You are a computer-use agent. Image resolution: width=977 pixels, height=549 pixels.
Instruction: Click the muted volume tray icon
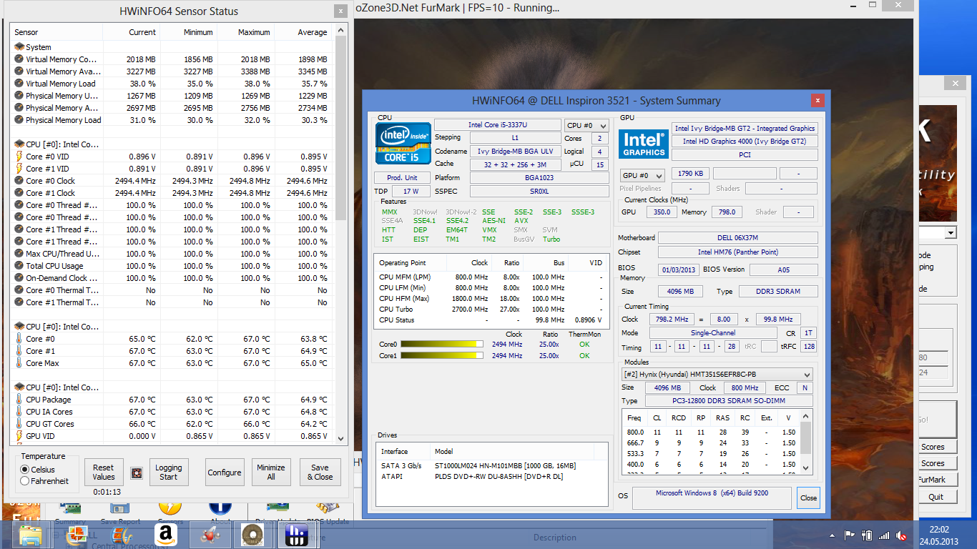(901, 535)
